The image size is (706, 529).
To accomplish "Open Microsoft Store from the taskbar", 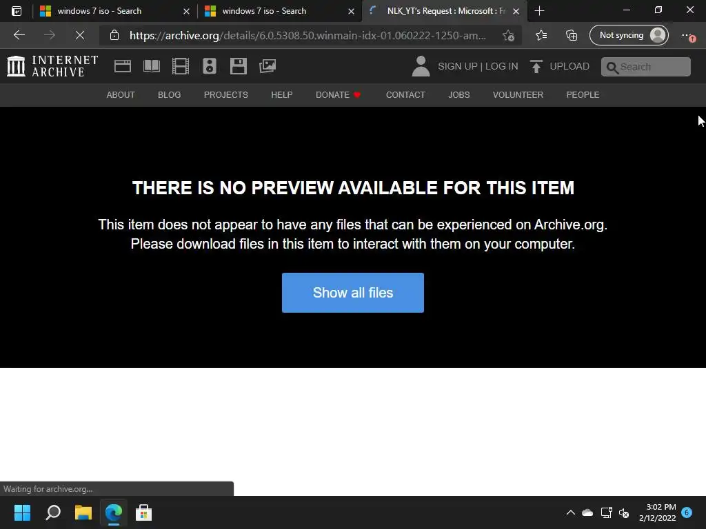I will coord(143,512).
